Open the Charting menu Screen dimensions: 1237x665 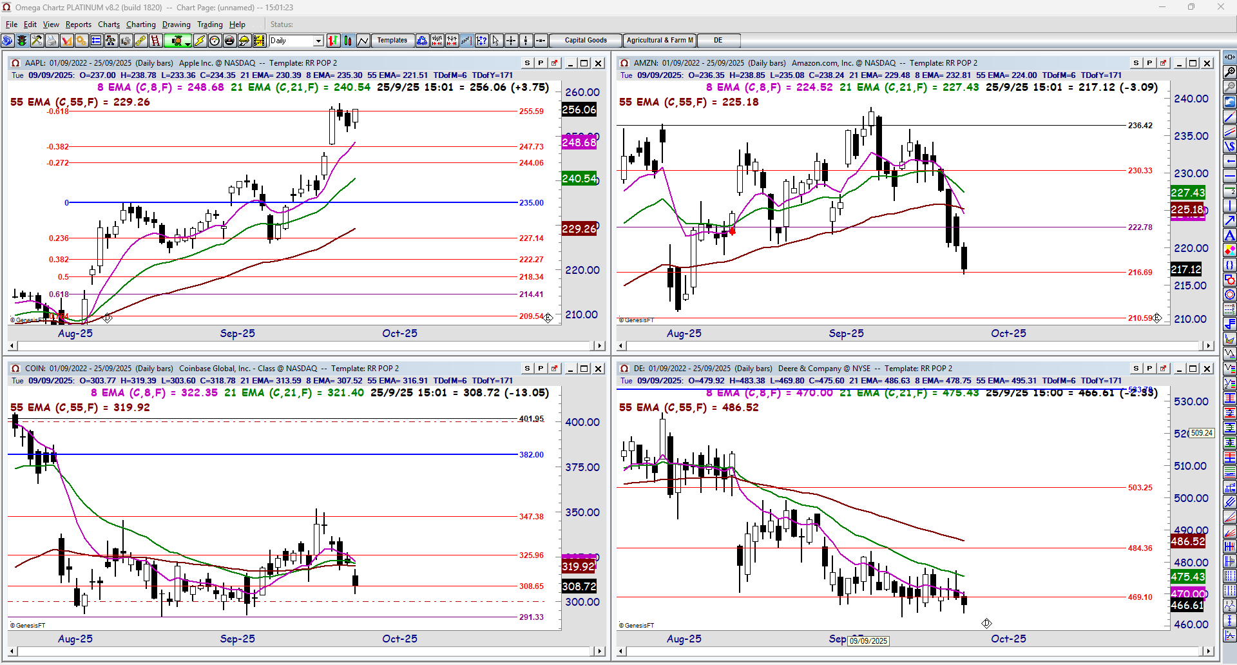tap(141, 24)
